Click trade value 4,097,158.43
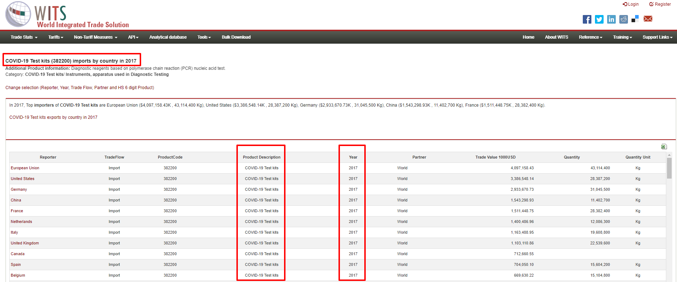This screenshot has height=282, width=677. click(x=522, y=168)
